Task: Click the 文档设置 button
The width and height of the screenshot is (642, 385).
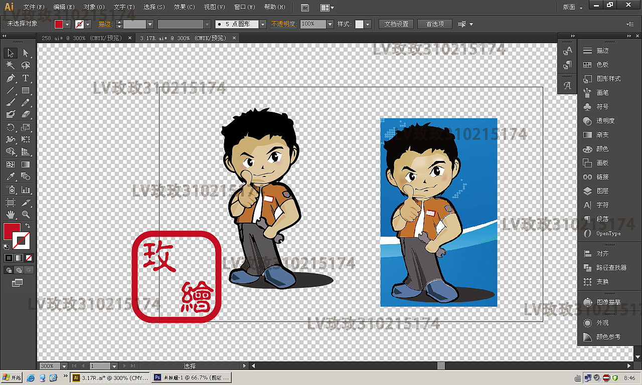Action: point(396,24)
